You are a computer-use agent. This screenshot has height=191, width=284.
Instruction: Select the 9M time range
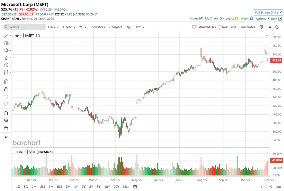68,187
